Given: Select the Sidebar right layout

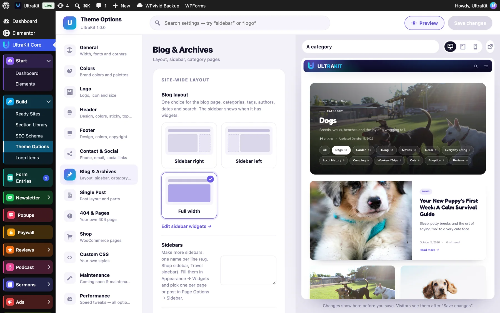Looking at the screenshot, I should [189, 145].
